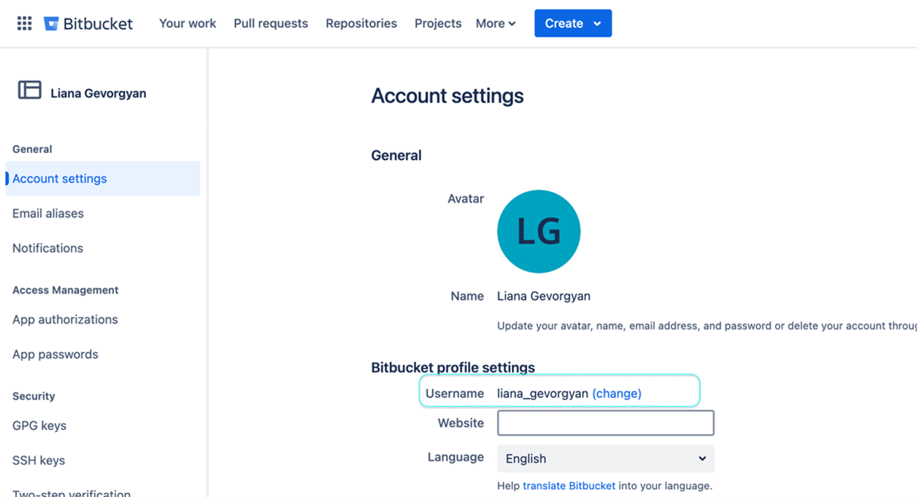Open the Repositories page
The height and width of the screenshot is (497, 917).
361,23
